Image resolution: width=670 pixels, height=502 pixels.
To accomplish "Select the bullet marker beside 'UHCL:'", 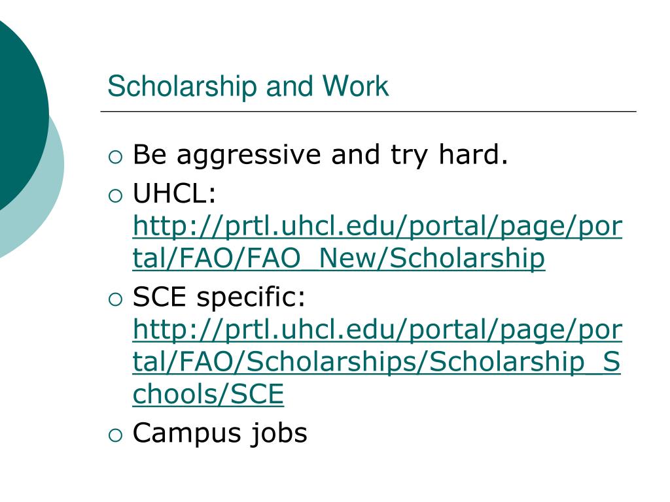I will coord(115,196).
